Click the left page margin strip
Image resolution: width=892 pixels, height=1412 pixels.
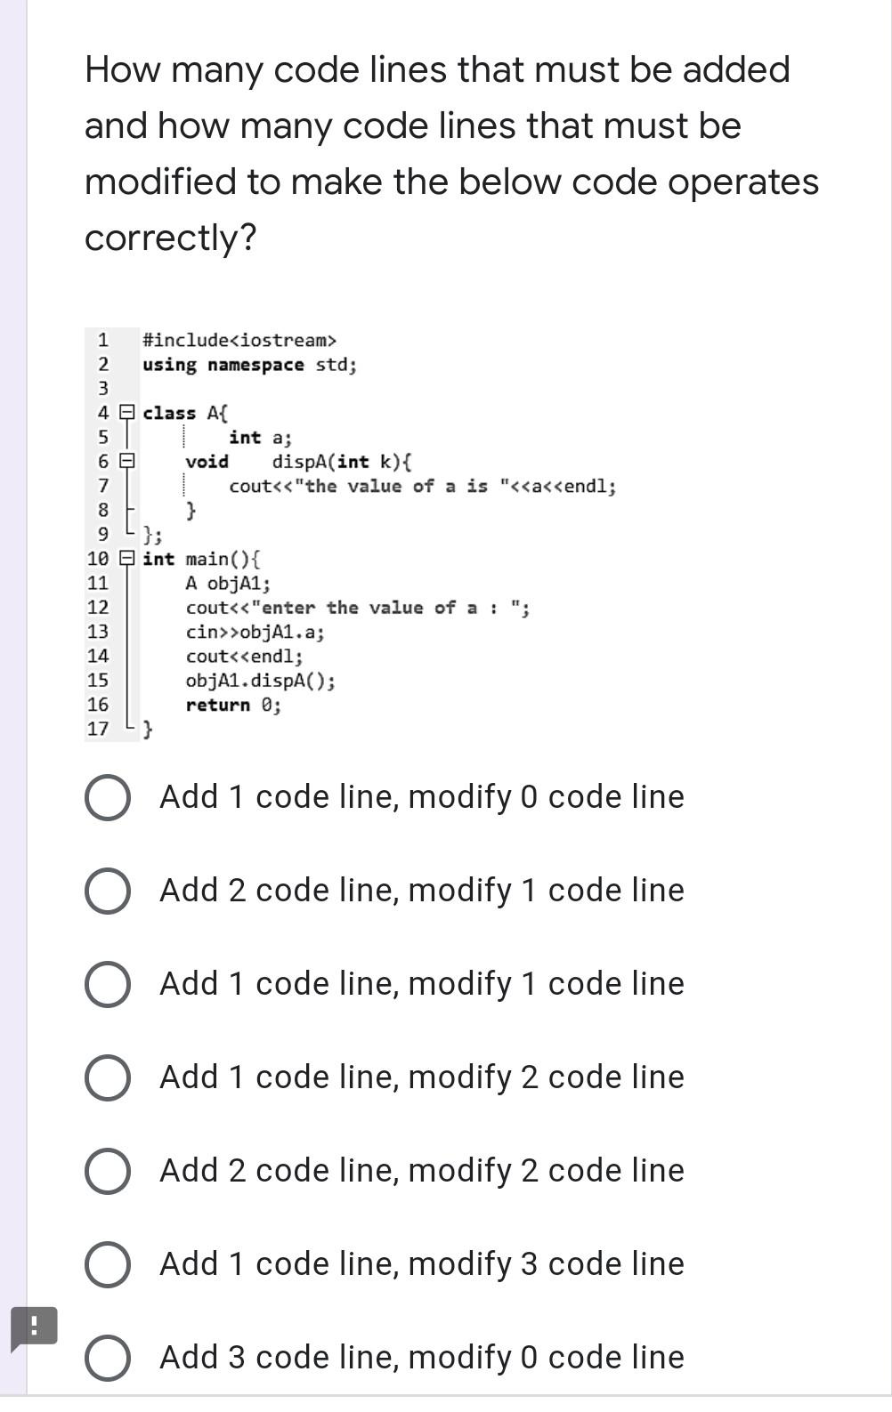point(11,703)
